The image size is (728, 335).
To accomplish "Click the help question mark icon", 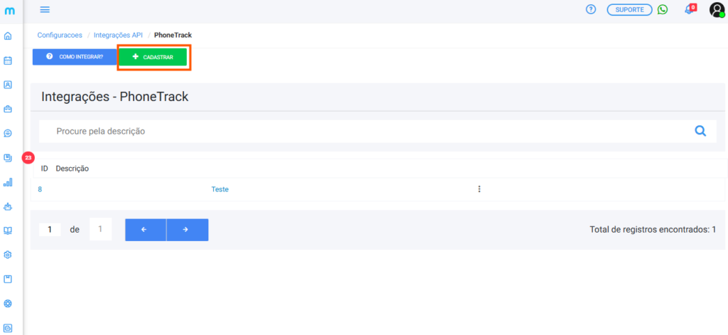I will click(591, 9).
